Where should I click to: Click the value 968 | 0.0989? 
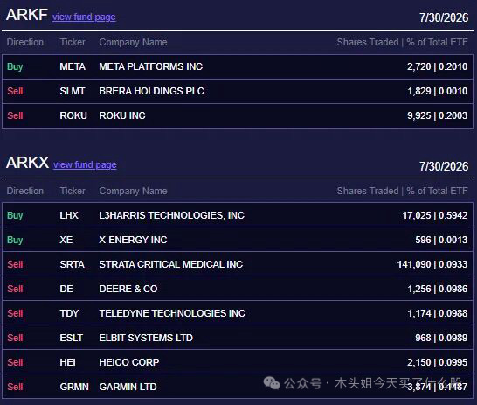tap(441, 338)
